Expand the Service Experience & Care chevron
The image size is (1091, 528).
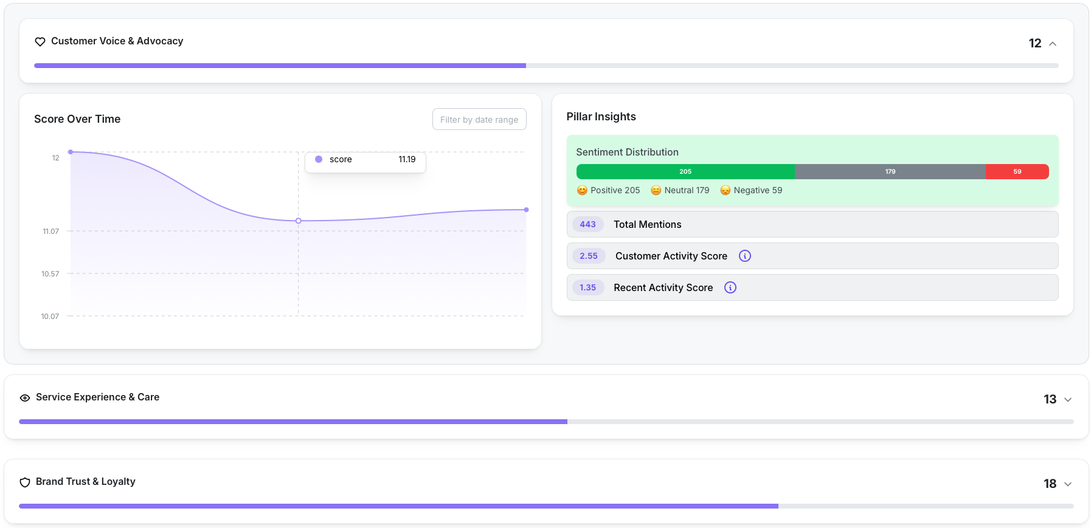(1068, 400)
